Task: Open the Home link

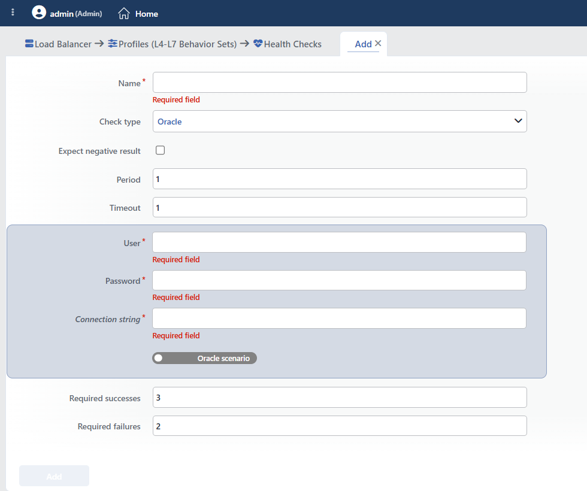Action: coord(146,14)
